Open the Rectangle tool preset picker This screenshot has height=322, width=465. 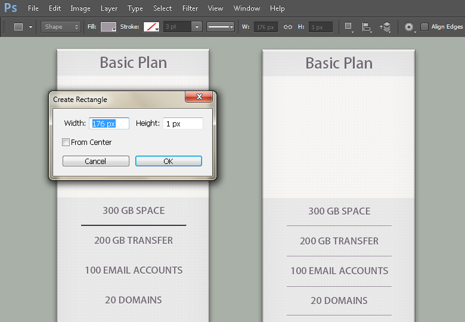pyautogui.click(x=23, y=27)
